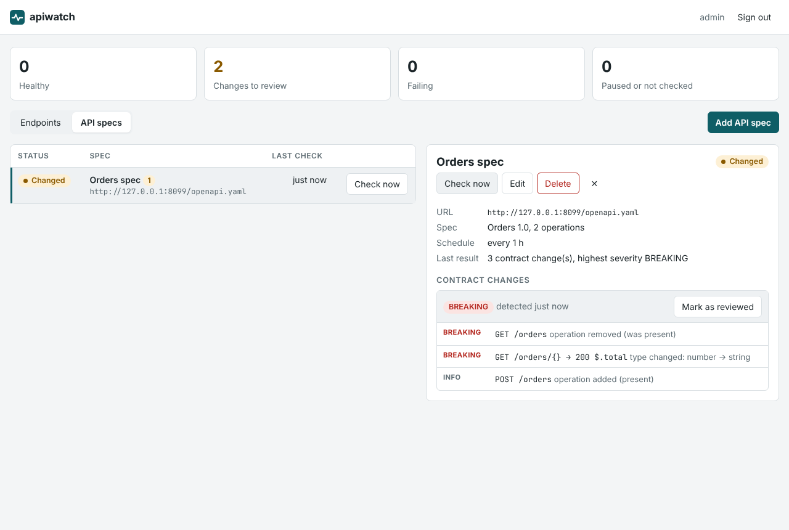The width and height of the screenshot is (789, 530).
Task: Click the apiwatch pulse logo icon
Action: 17,17
